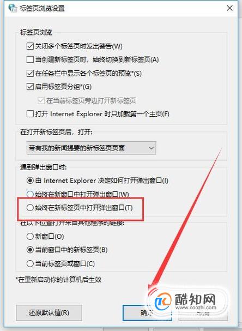Click the 酷知网 watermark logo

[186, 301]
